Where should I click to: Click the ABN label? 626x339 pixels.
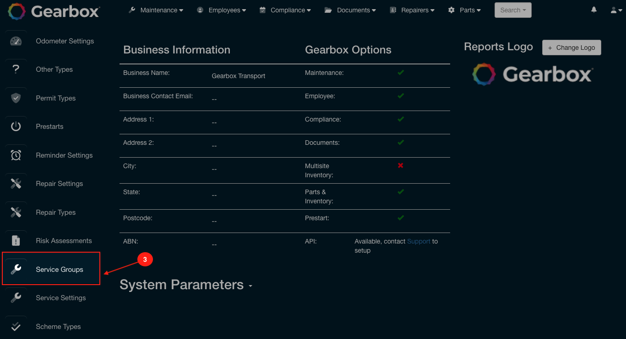pyautogui.click(x=131, y=241)
